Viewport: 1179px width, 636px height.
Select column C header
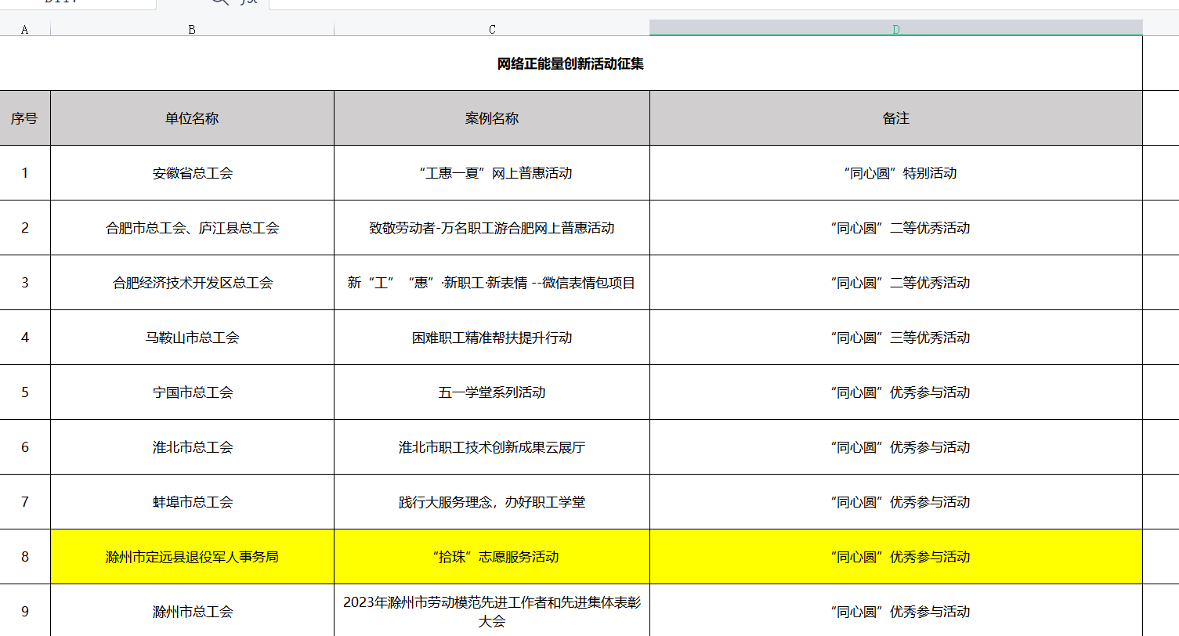[x=492, y=30]
